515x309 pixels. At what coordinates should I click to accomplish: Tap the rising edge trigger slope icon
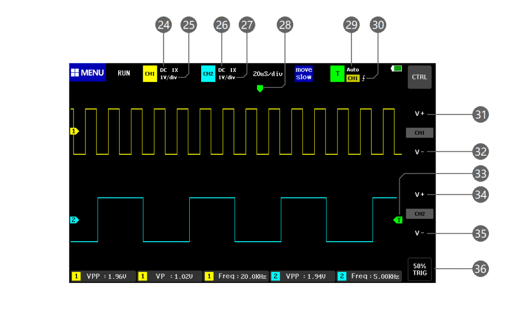[364, 78]
